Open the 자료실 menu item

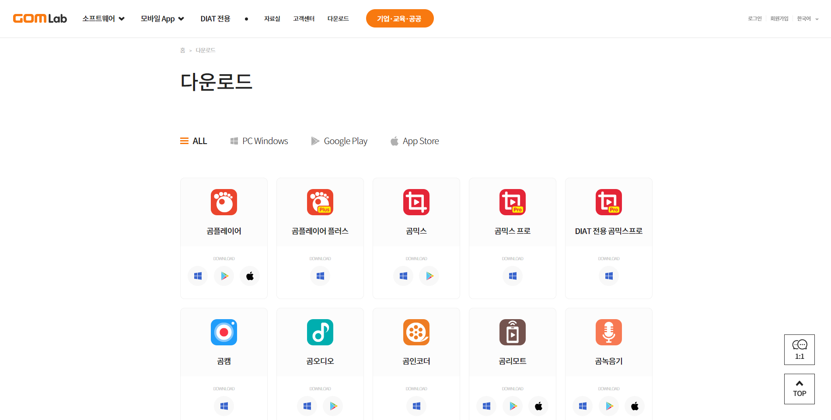click(272, 18)
